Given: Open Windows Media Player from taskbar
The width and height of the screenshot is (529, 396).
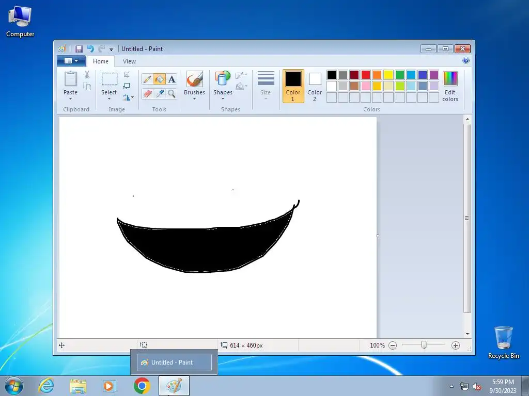Looking at the screenshot, I should (x=110, y=386).
